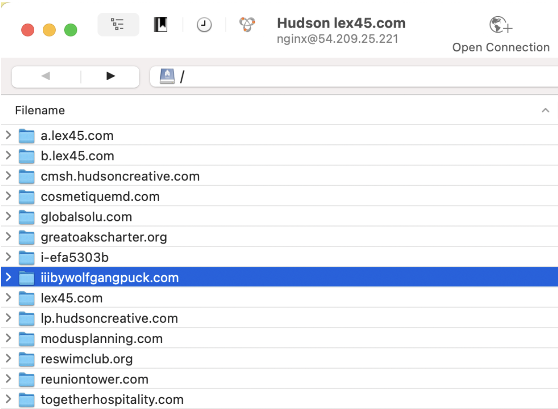The image size is (558, 409).
Task: Click the cosmetiquemd.com folder icon
Action: pos(27,196)
